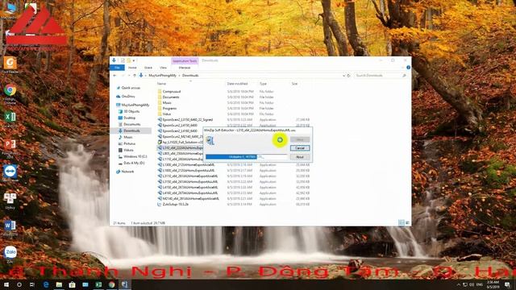Select the Application Tools contextual tab
The height and width of the screenshot is (290, 516).
[x=185, y=61]
